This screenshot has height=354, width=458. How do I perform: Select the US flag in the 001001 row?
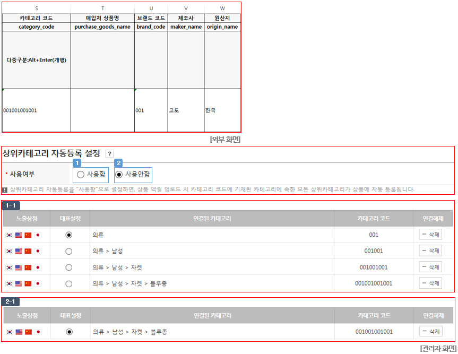(x=19, y=251)
